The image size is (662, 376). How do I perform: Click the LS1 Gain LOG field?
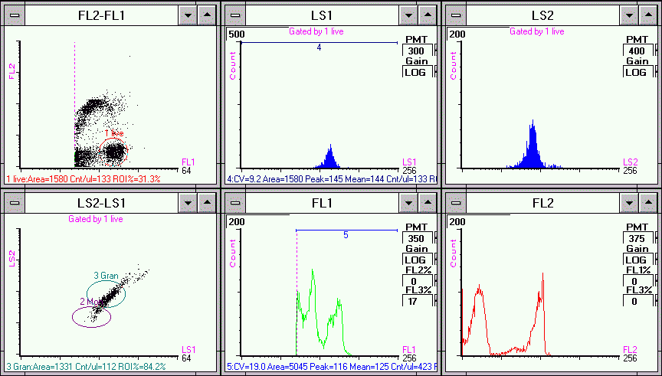pos(417,72)
